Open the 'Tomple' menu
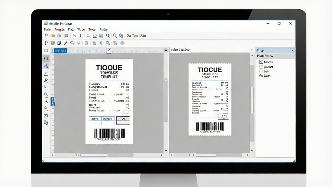The height and width of the screenshot is (187, 332). coord(59,29)
